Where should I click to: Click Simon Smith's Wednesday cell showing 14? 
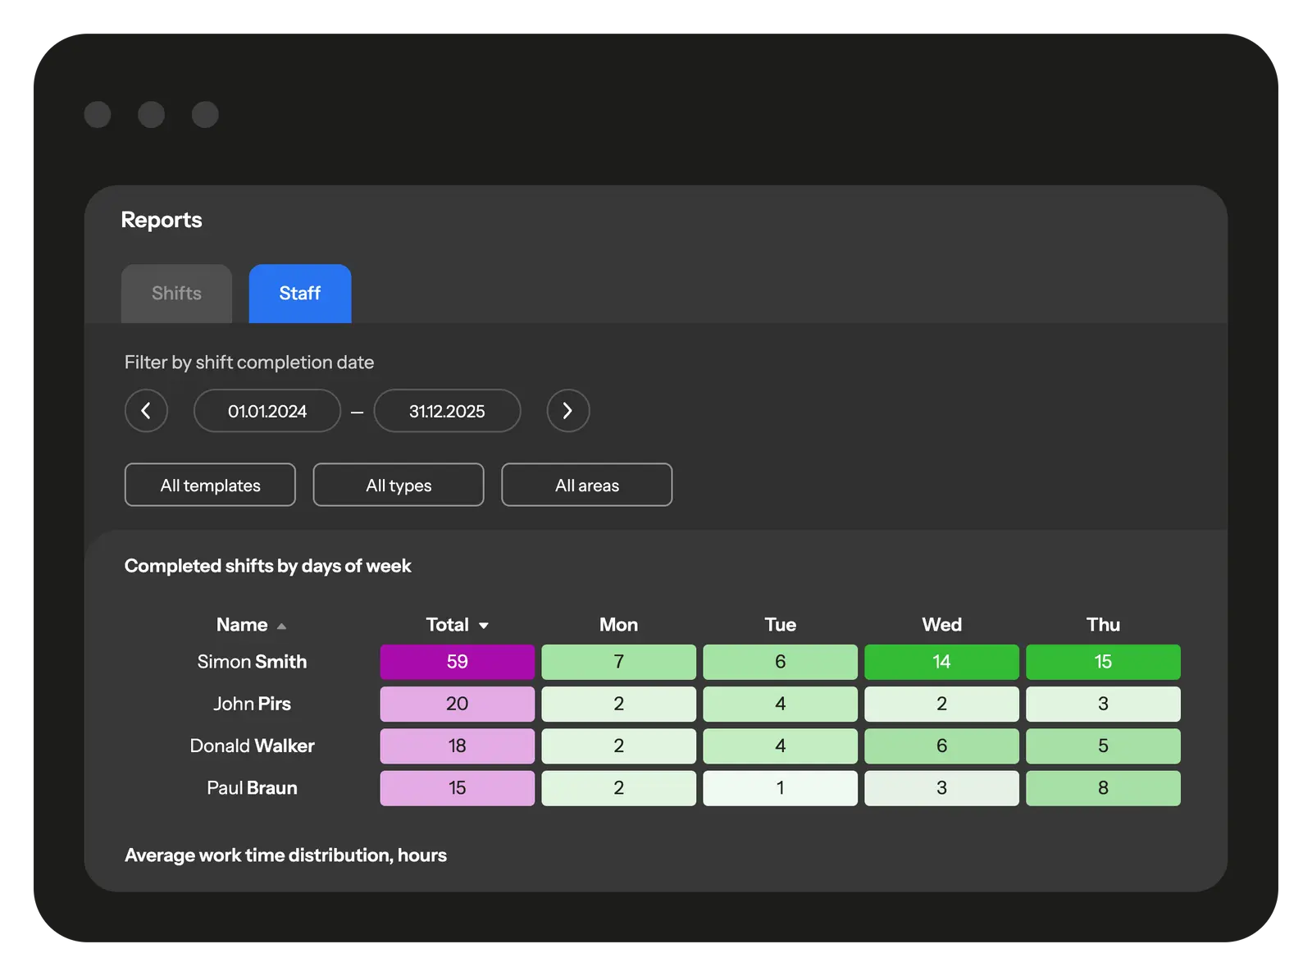point(941,662)
